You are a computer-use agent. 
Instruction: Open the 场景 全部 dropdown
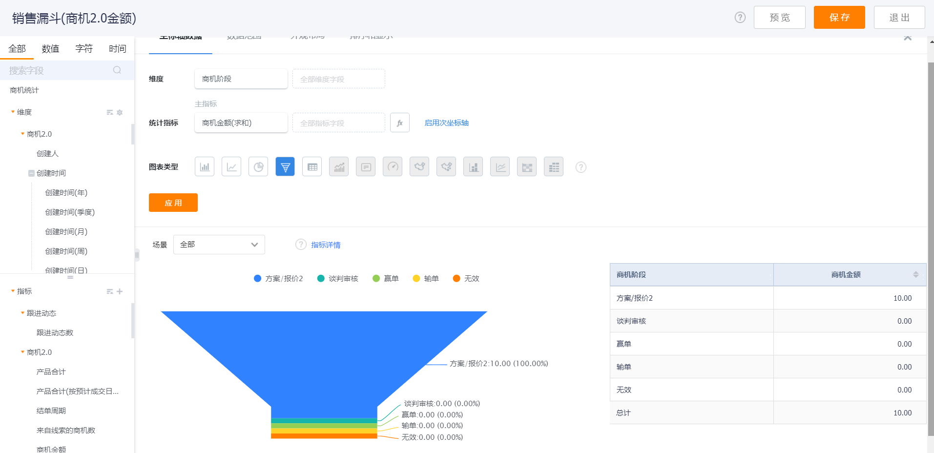(219, 245)
